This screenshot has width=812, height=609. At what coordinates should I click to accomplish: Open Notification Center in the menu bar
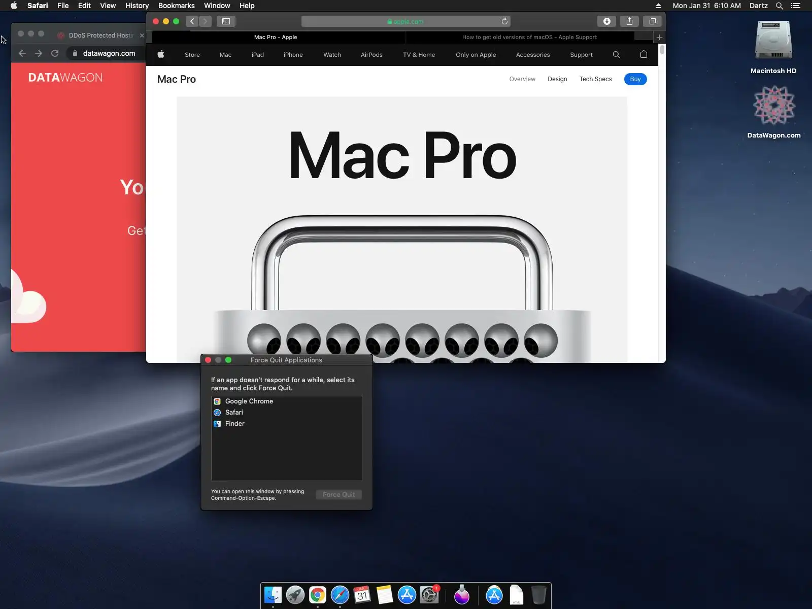[796, 6]
